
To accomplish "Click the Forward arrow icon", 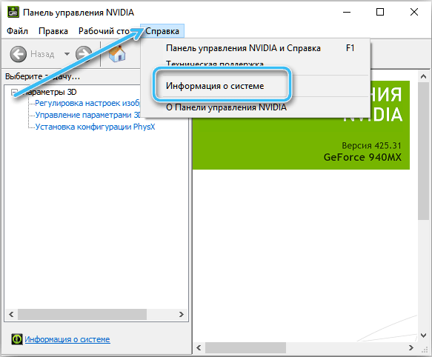I will tap(84, 53).
